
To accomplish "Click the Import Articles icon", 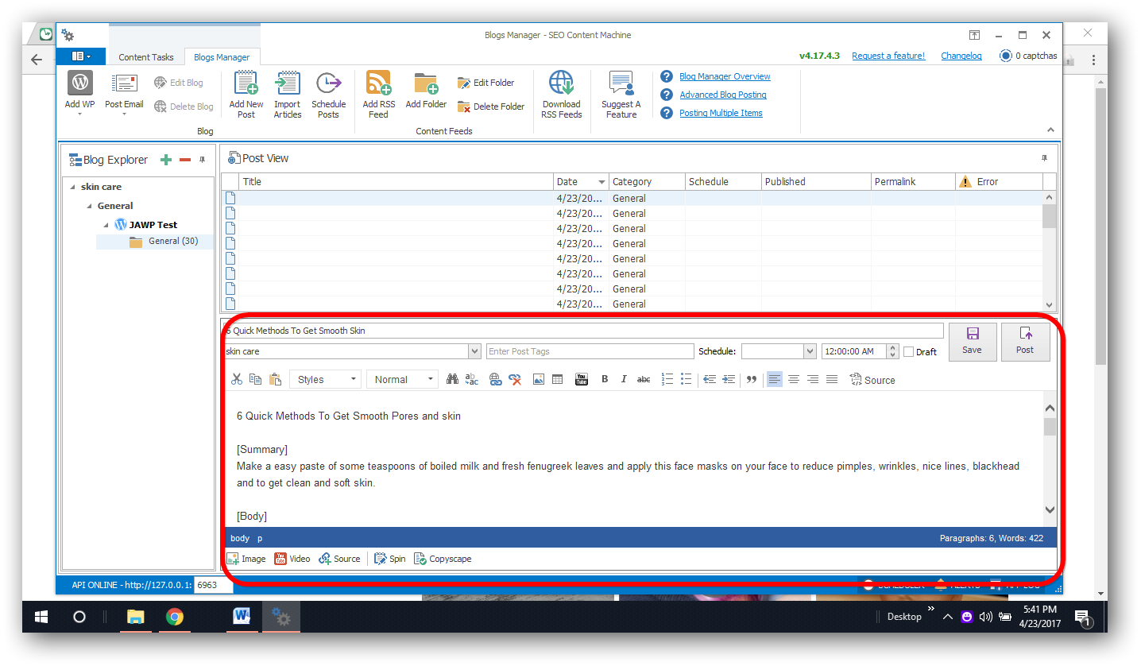I will 287,83.
